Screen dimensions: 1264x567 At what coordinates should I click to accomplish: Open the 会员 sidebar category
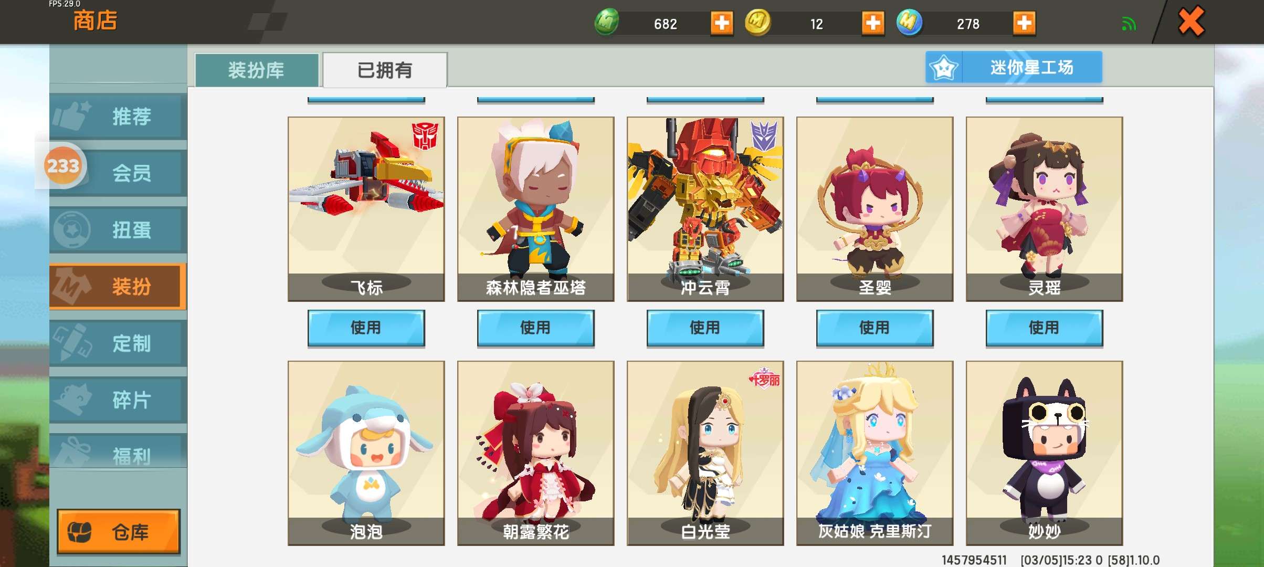(118, 173)
